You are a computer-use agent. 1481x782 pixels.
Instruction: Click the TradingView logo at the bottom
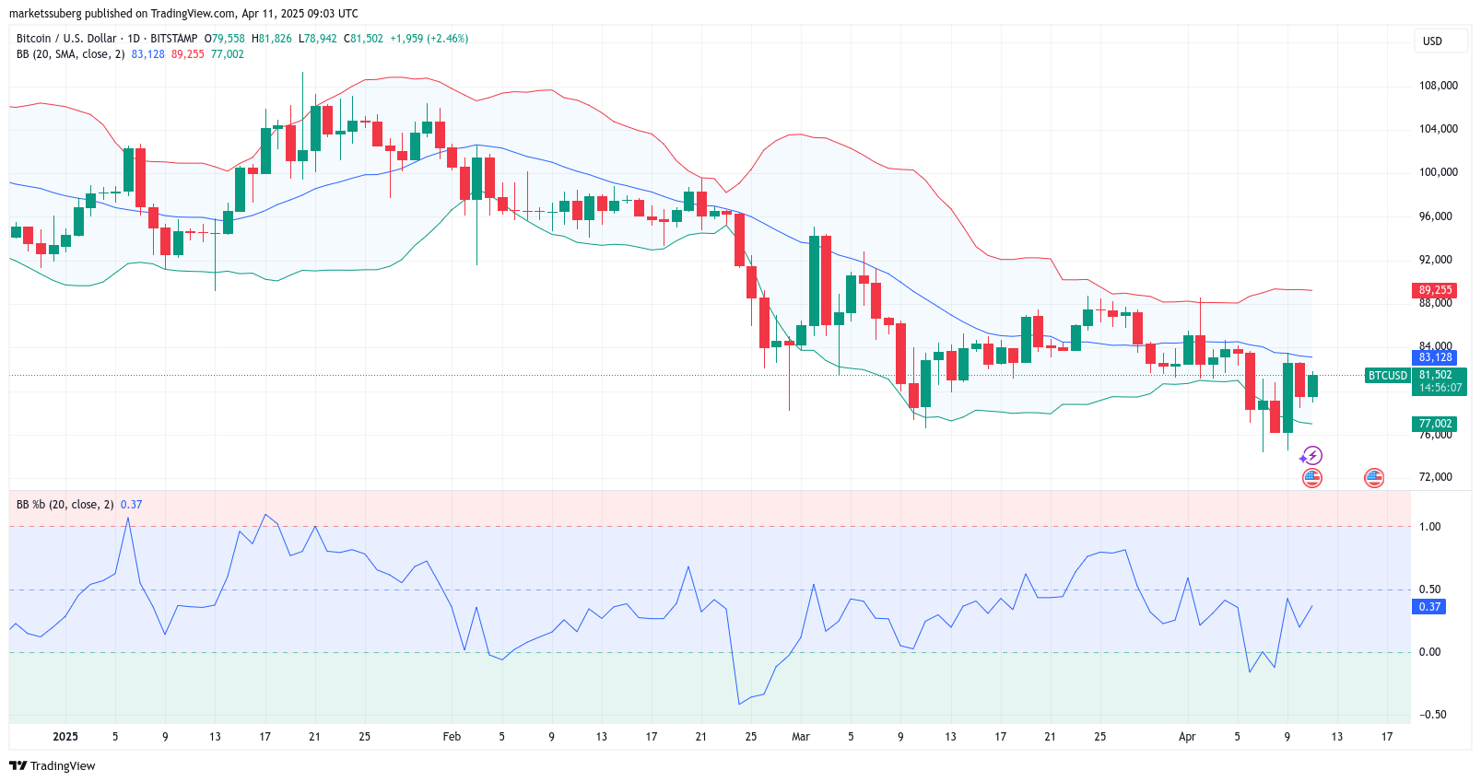click(x=53, y=766)
